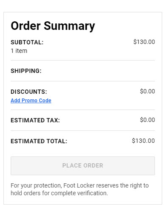This screenshot has height=211, width=166.
Task: Click the estimated total amount $130.00
Action: pyautogui.click(x=143, y=141)
